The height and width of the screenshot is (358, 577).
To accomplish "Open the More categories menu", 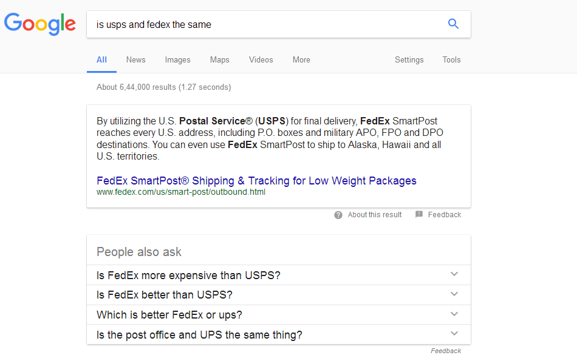I will pos(301,59).
